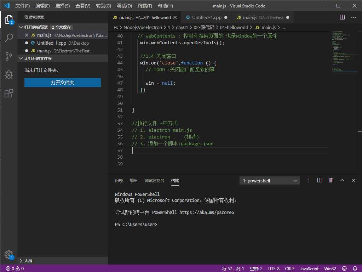The image size is (362, 272).
Task: Click breadcrumb NodejsVueElectron folder
Action: (x=143, y=28)
